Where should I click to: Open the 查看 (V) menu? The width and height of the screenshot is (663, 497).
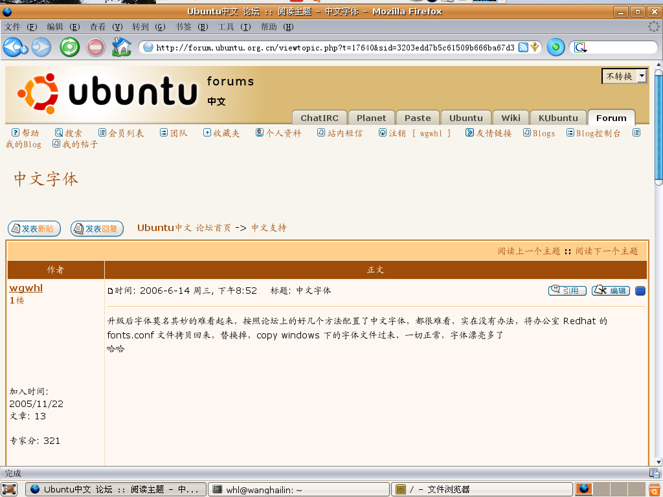coord(106,27)
